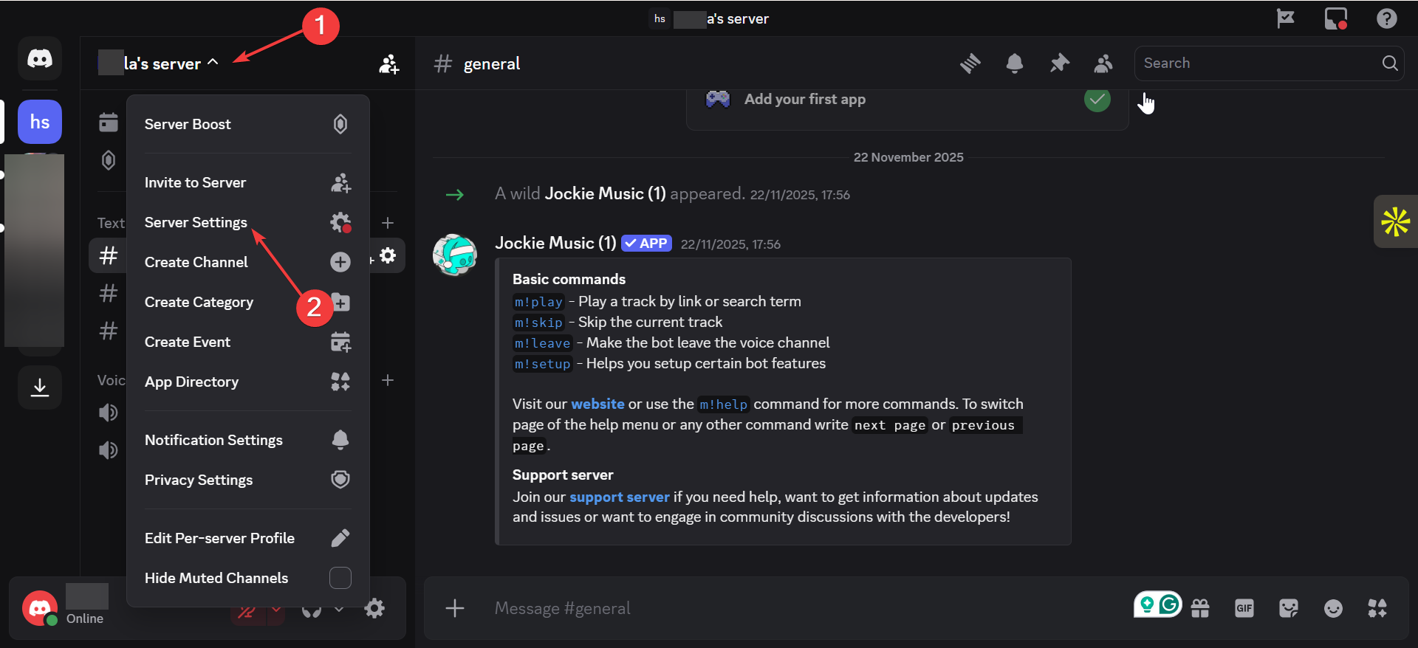Open the Threads icon in channel header
Image resolution: width=1418 pixels, height=648 pixels.
(970, 63)
